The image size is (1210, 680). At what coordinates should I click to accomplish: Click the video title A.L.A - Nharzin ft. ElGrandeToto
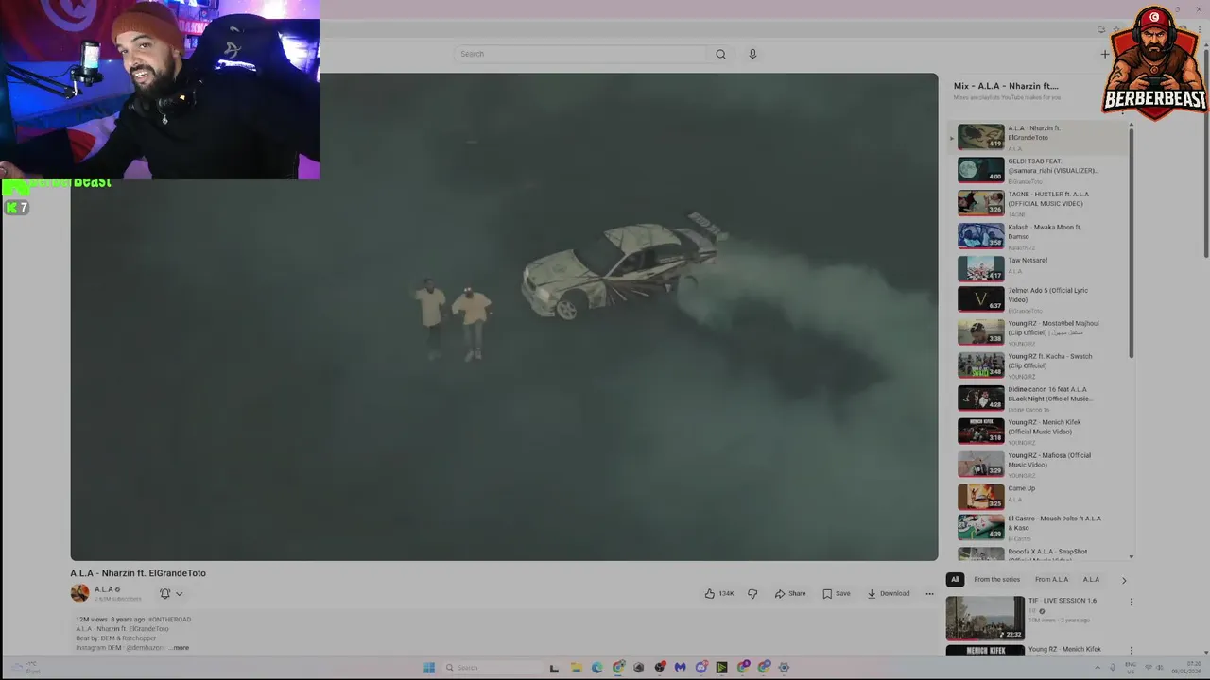138,573
